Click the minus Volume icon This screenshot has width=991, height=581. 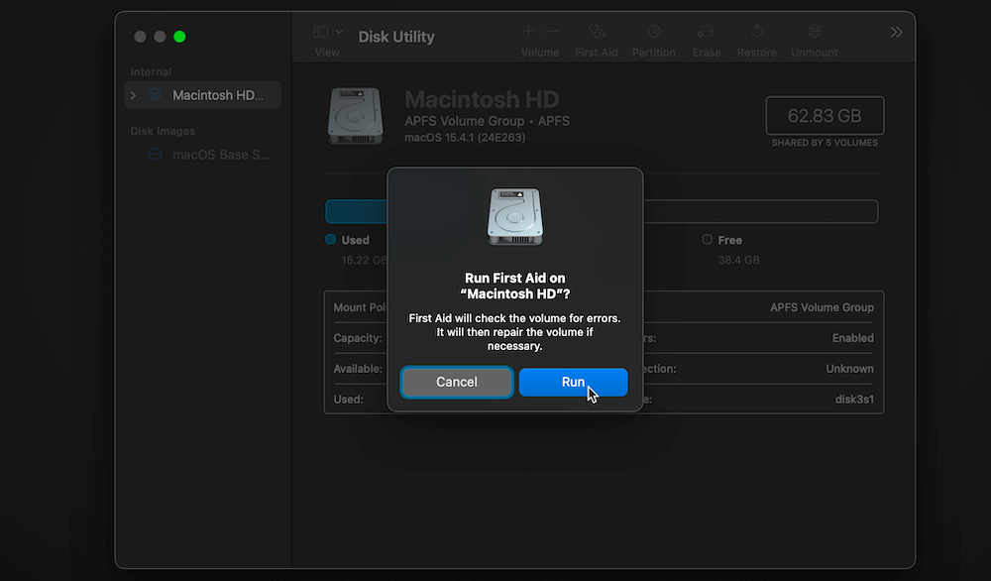(552, 30)
